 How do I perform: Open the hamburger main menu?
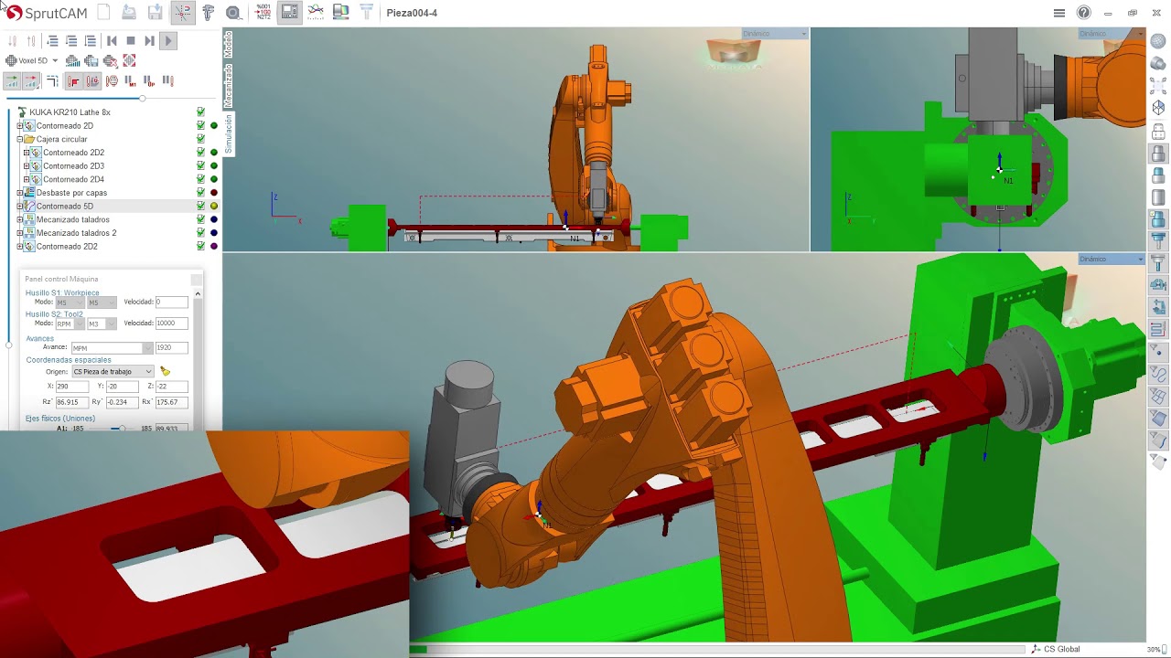click(x=1059, y=13)
